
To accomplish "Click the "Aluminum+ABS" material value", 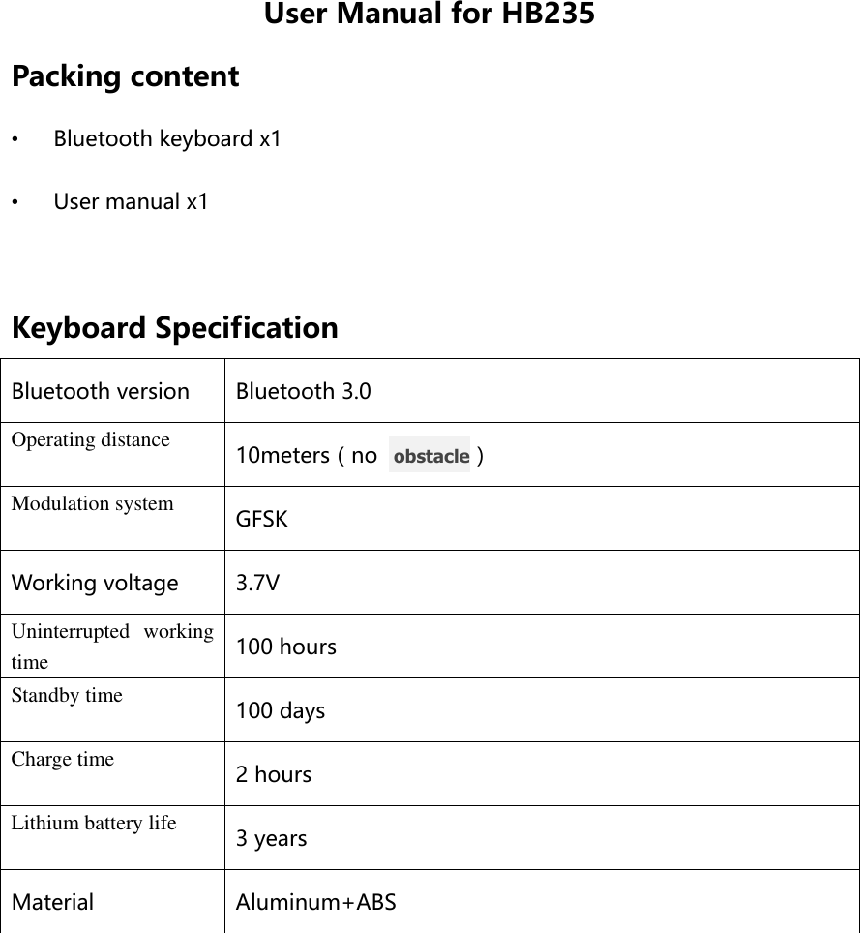I will tap(316, 903).
